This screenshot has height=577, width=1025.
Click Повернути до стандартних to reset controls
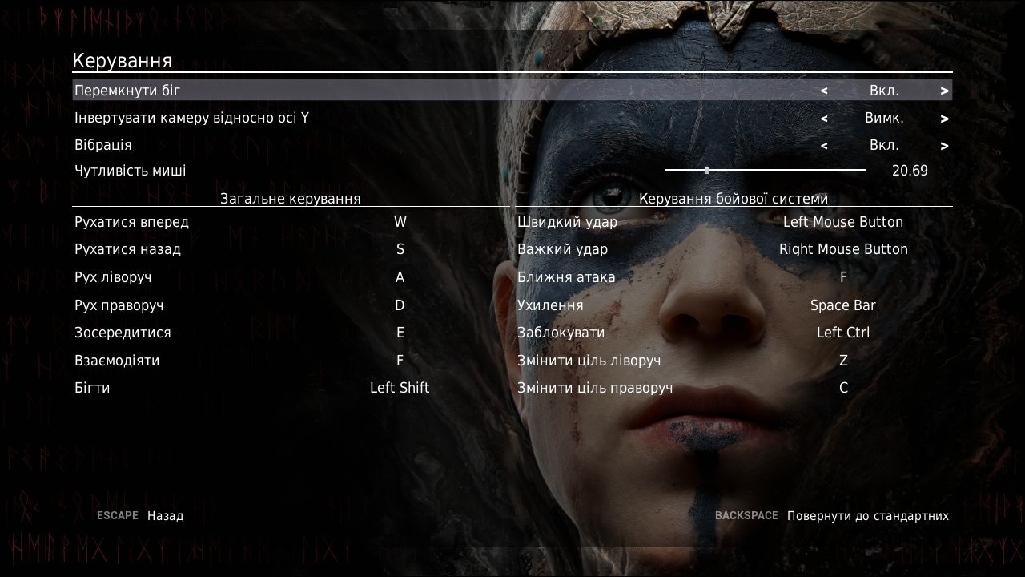pyautogui.click(x=832, y=516)
